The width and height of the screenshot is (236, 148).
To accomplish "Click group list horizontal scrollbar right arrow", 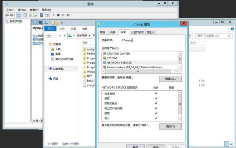I will [x=176, y=71].
